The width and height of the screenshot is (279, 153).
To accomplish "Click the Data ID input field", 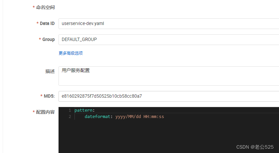I will [169, 24].
